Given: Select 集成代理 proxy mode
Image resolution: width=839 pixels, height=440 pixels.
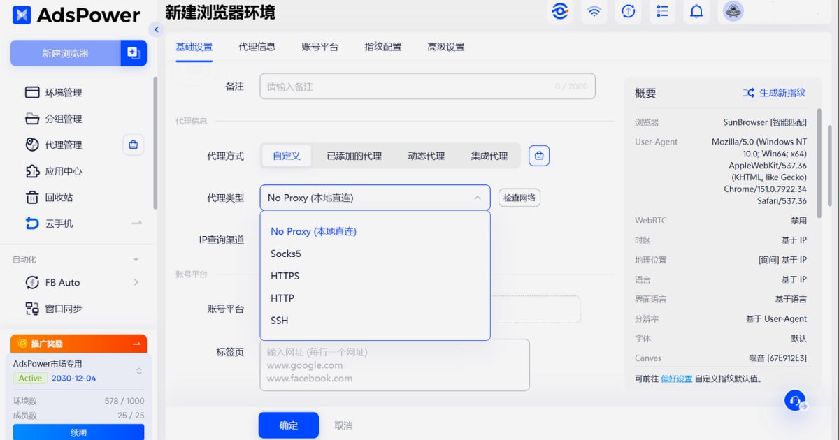Looking at the screenshot, I should pyautogui.click(x=489, y=156).
